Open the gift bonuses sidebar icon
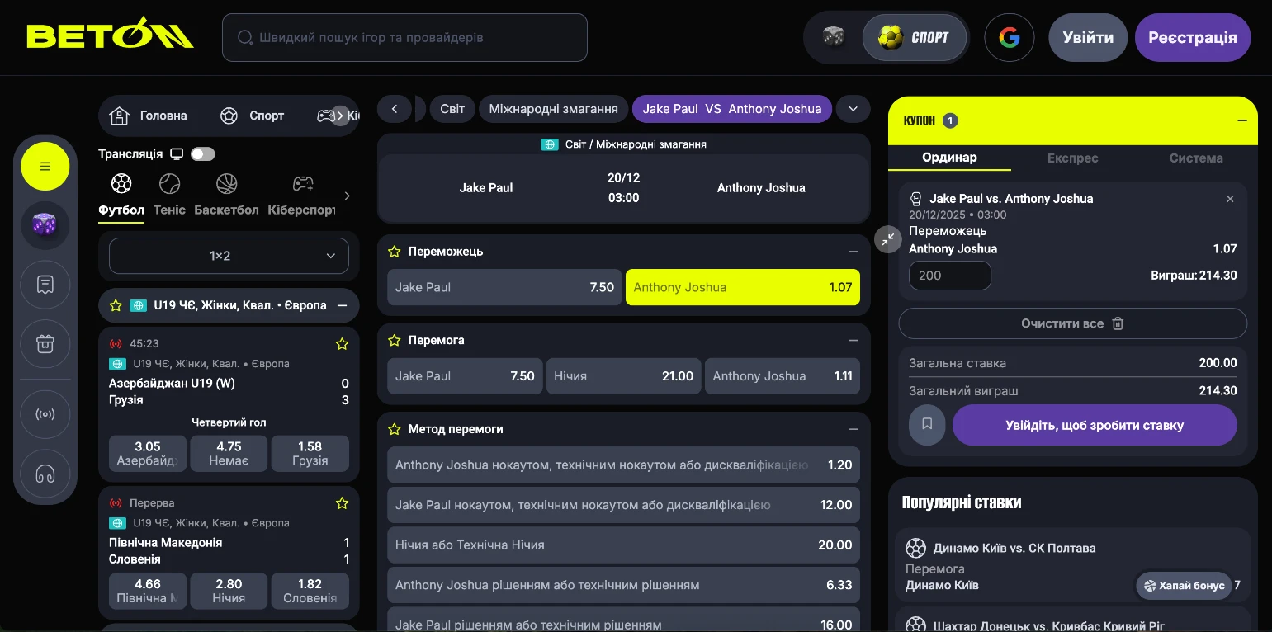Viewport: 1272px width, 632px height. 45,343
